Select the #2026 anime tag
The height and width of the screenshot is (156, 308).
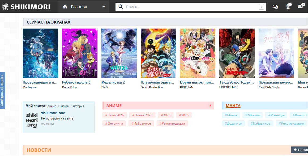pos(166,115)
